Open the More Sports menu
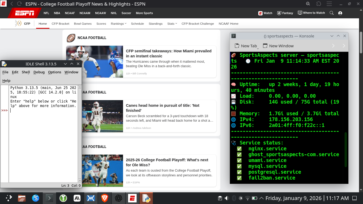This screenshot has width=363, height=204. [x=144, y=13]
